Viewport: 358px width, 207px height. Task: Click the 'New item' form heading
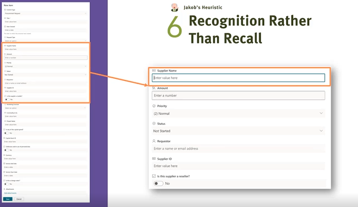9,5
